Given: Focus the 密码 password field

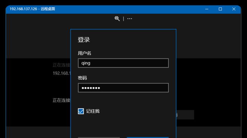Looking at the screenshot, I should [123, 88].
